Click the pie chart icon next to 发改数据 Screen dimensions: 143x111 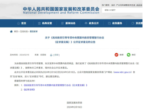tap(133, 23)
